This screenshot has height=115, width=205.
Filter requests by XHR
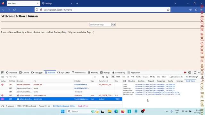133,77
